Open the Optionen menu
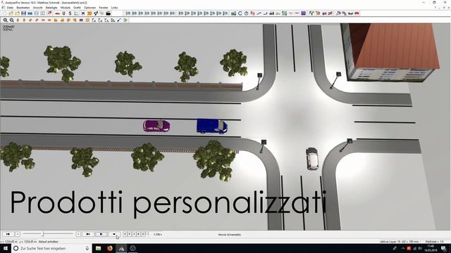 [89, 8]
